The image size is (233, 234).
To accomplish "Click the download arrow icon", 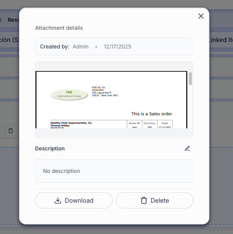I will pyautogui.click(x=58, y=200).
